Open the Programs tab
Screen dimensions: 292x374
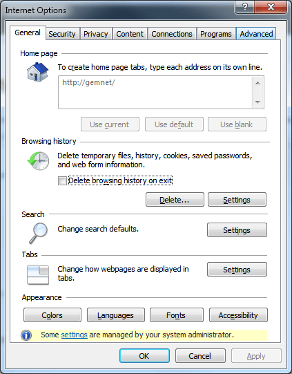[216, 34]
